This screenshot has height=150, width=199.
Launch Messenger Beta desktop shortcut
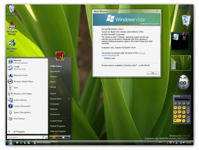pos(12,45)
